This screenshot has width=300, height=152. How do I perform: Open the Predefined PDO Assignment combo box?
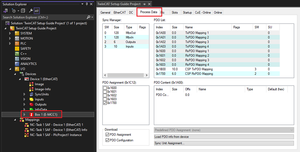coord(224,130)
